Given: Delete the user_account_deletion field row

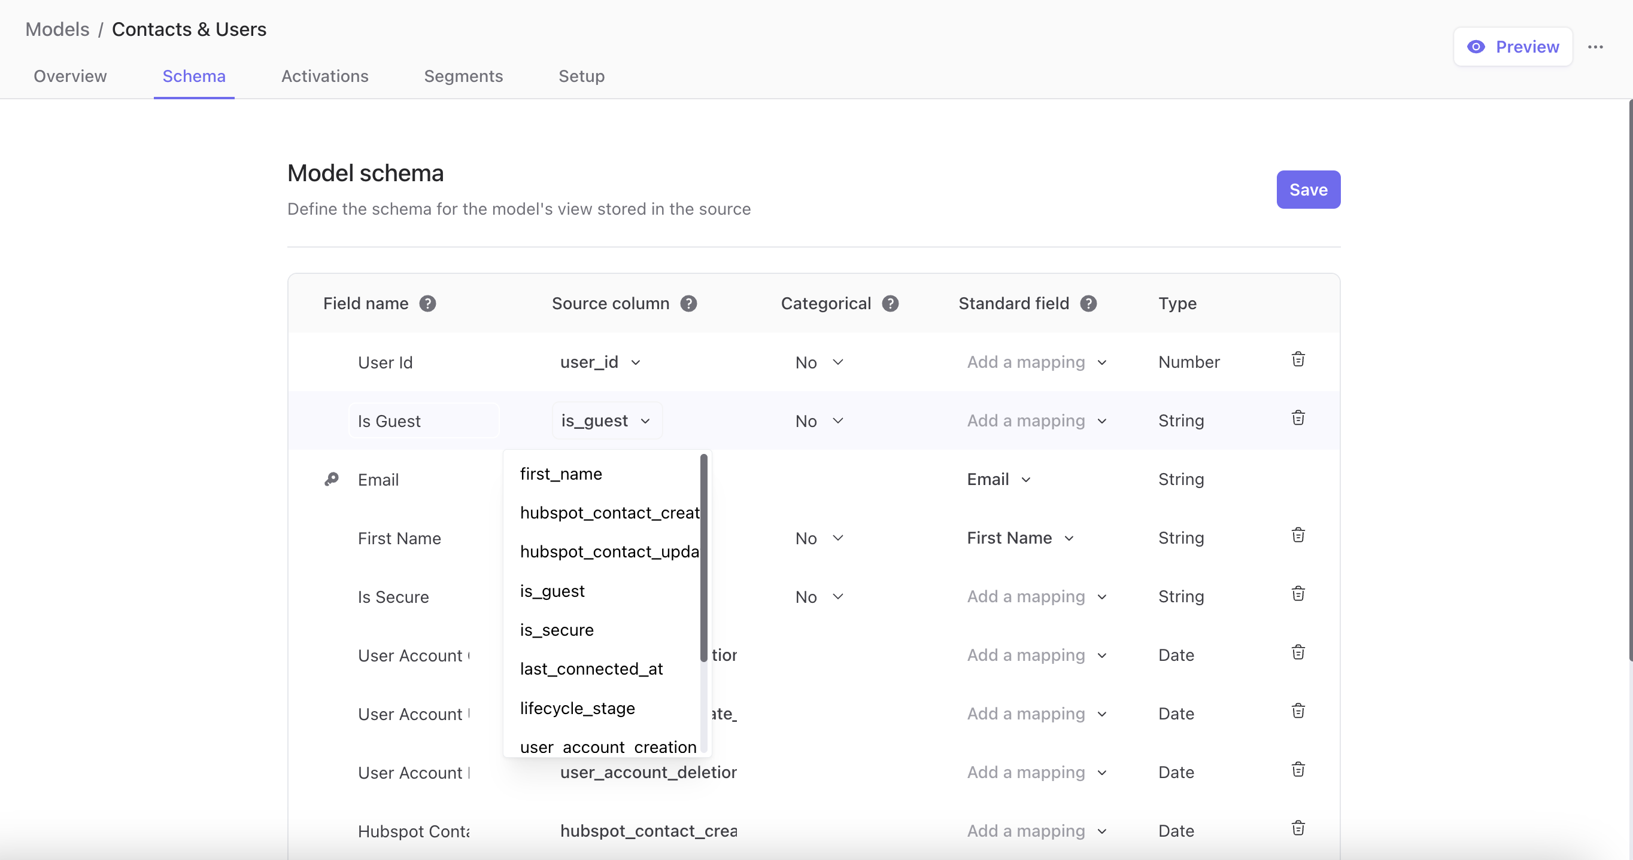Looking at the screenshot, I should click(x=1298, y=770).
